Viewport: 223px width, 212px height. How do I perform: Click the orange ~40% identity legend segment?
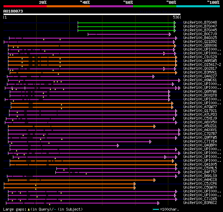[68, 6]
